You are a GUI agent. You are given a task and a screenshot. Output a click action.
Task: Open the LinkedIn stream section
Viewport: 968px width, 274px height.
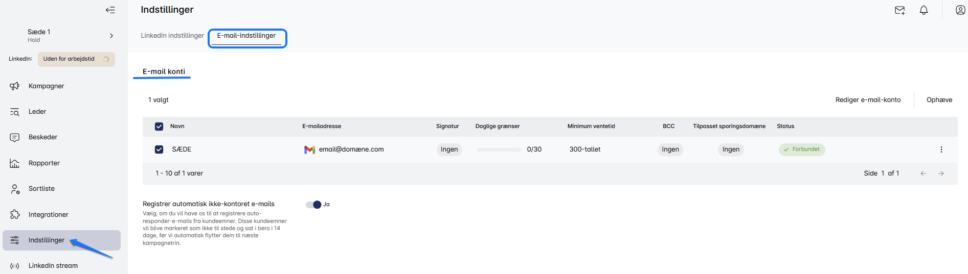coord(53,266)
